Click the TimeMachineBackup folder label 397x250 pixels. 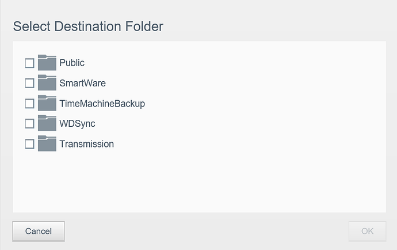click(102, 104)
